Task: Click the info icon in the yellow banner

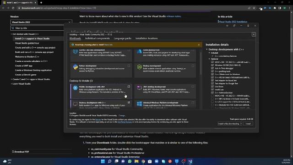Action: tap(73, 45)
